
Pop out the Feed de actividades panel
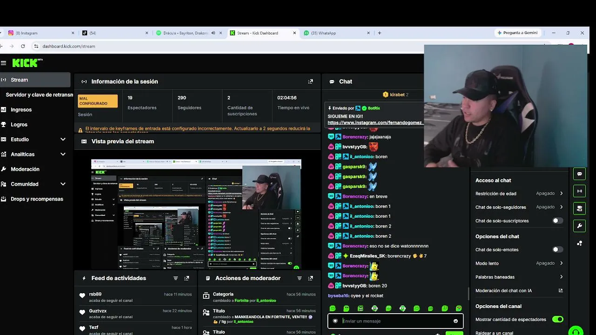click(x=187, y=278)
